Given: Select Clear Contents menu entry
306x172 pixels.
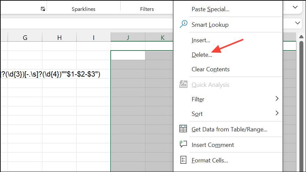Looking at the screenshot, I should (210, 69).
